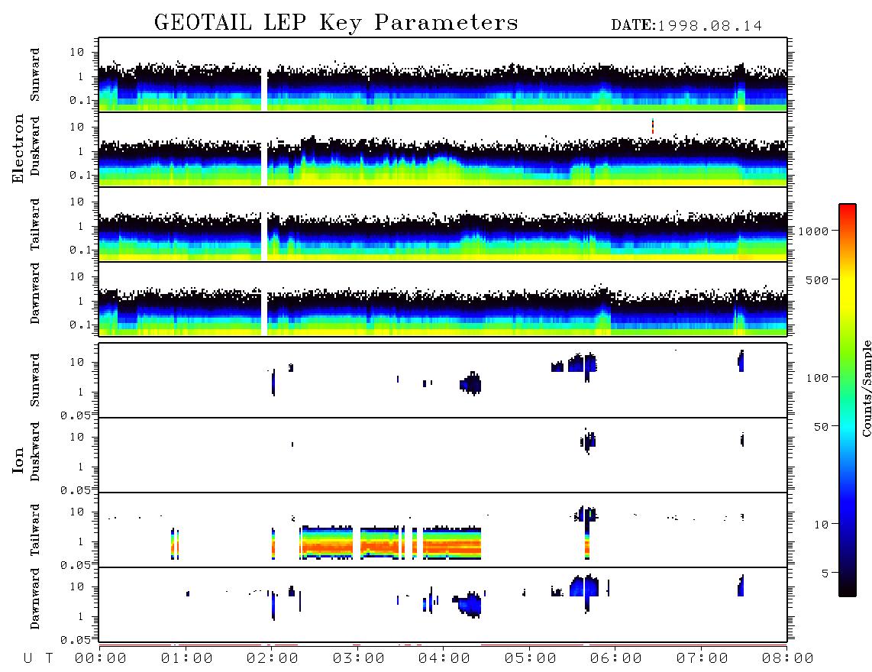The width and height of the screenshot is (872, 672).
Task: Click the "0.05" tick of the Ion Sunward panel
Action: click(76, 415)
